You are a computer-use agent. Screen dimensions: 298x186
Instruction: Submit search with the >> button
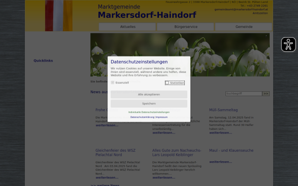coord(266,94)
